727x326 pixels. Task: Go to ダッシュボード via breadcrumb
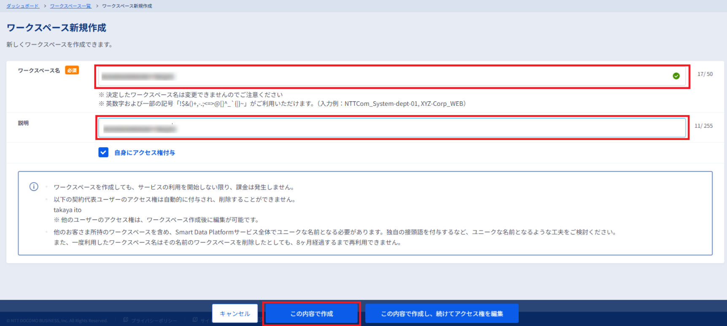click(22, 6)
